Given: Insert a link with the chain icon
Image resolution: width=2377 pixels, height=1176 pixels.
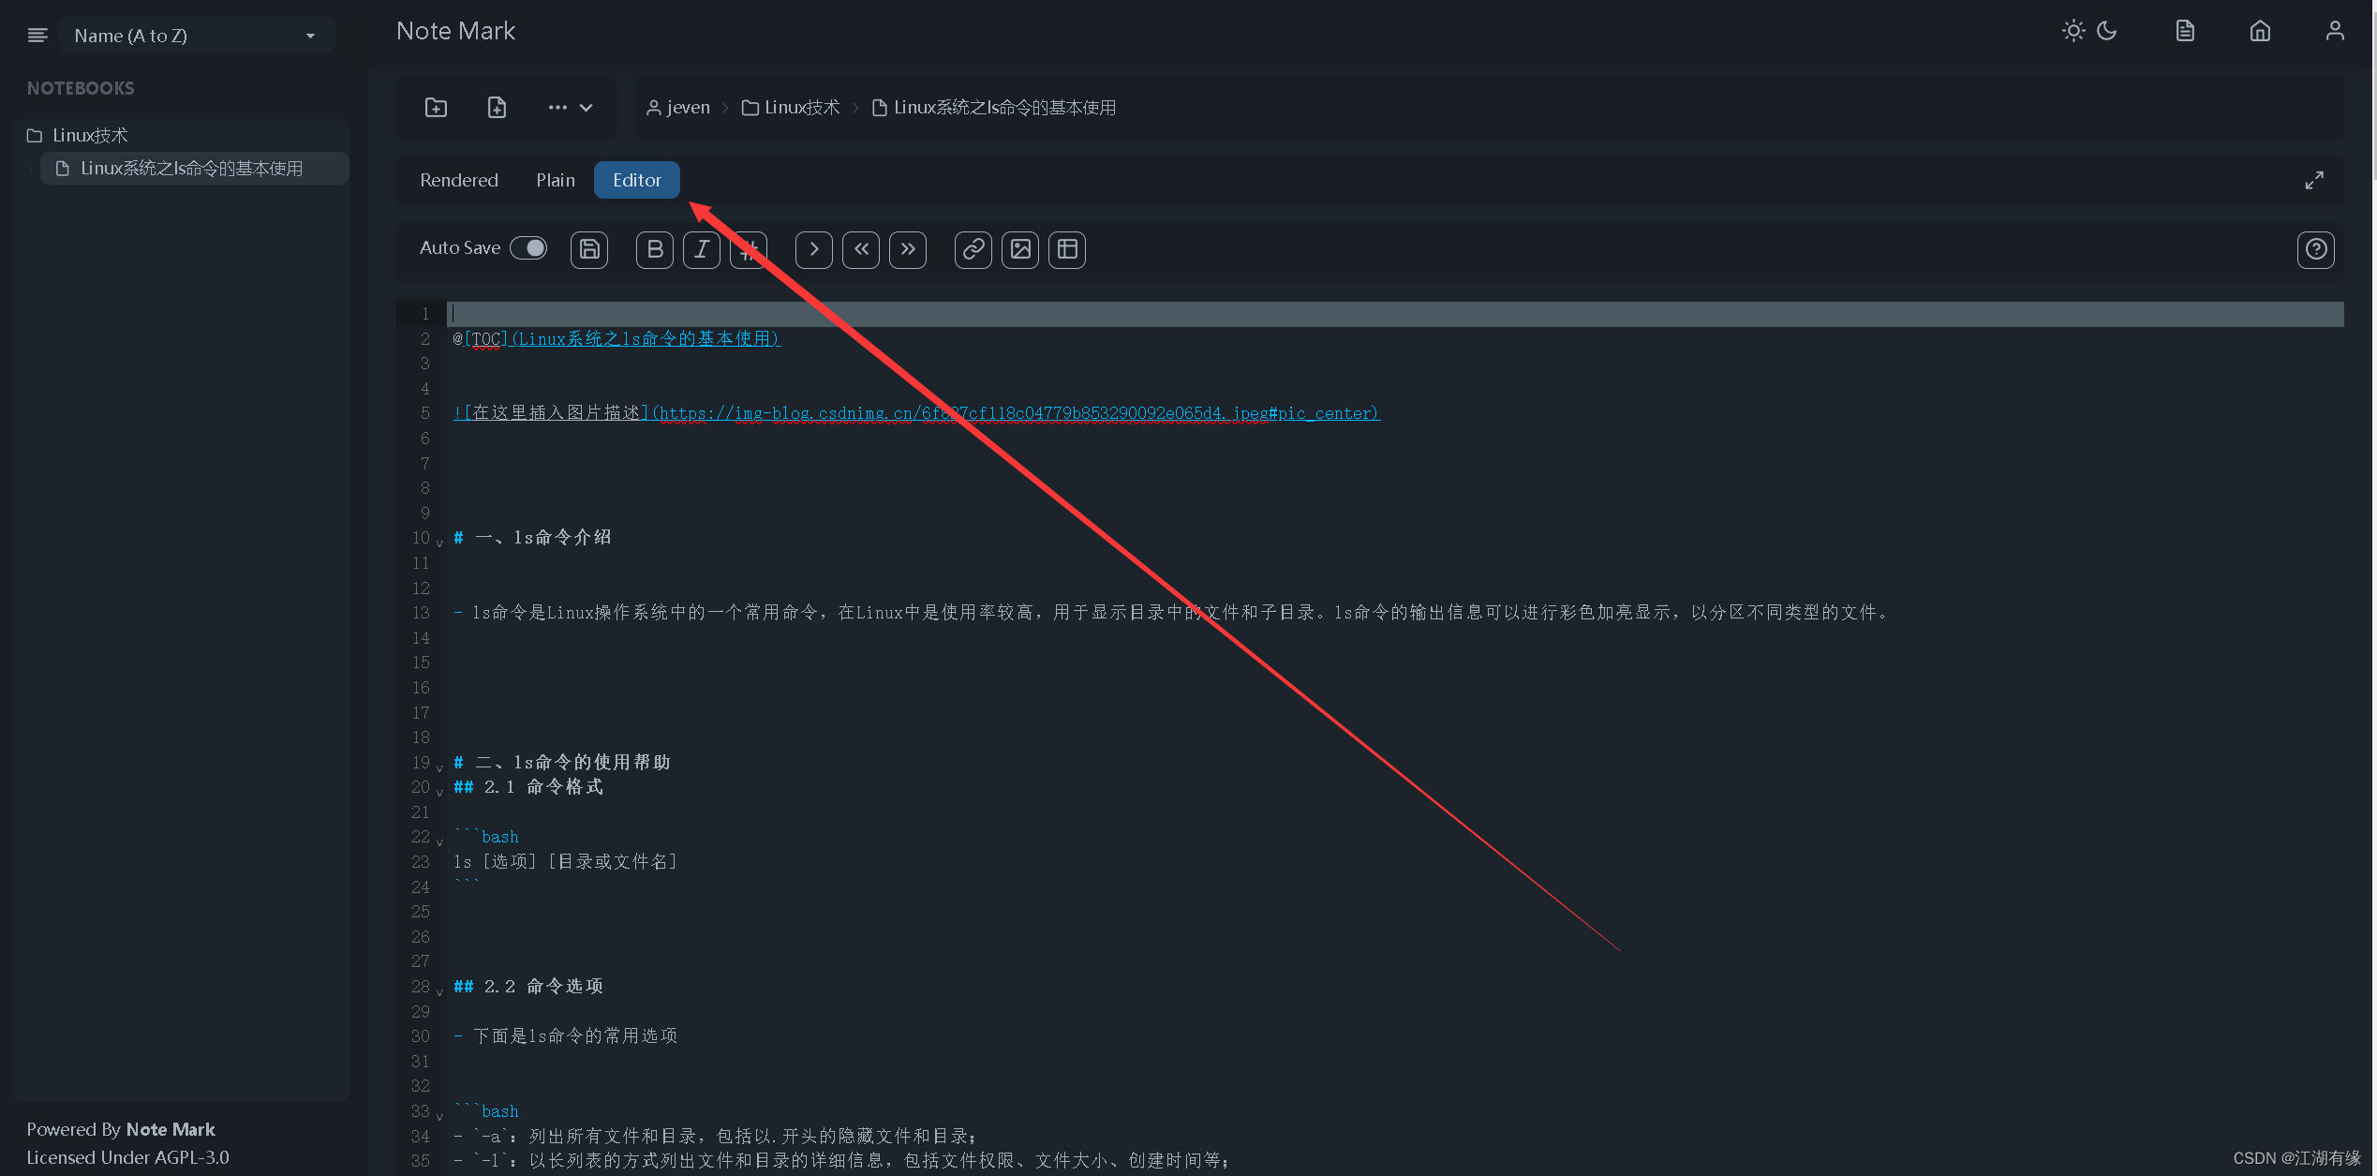Looking at the screenshot, I should pos(973,249).
